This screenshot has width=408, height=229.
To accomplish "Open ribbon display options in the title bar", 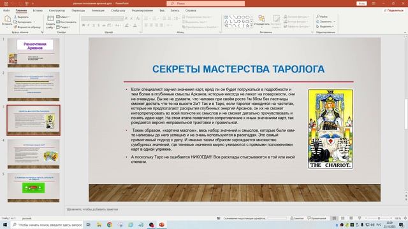I will (374, 4).
